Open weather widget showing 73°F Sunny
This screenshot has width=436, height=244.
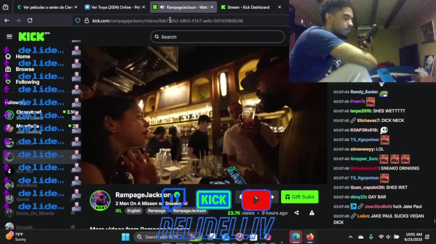[x=16, y=237]
